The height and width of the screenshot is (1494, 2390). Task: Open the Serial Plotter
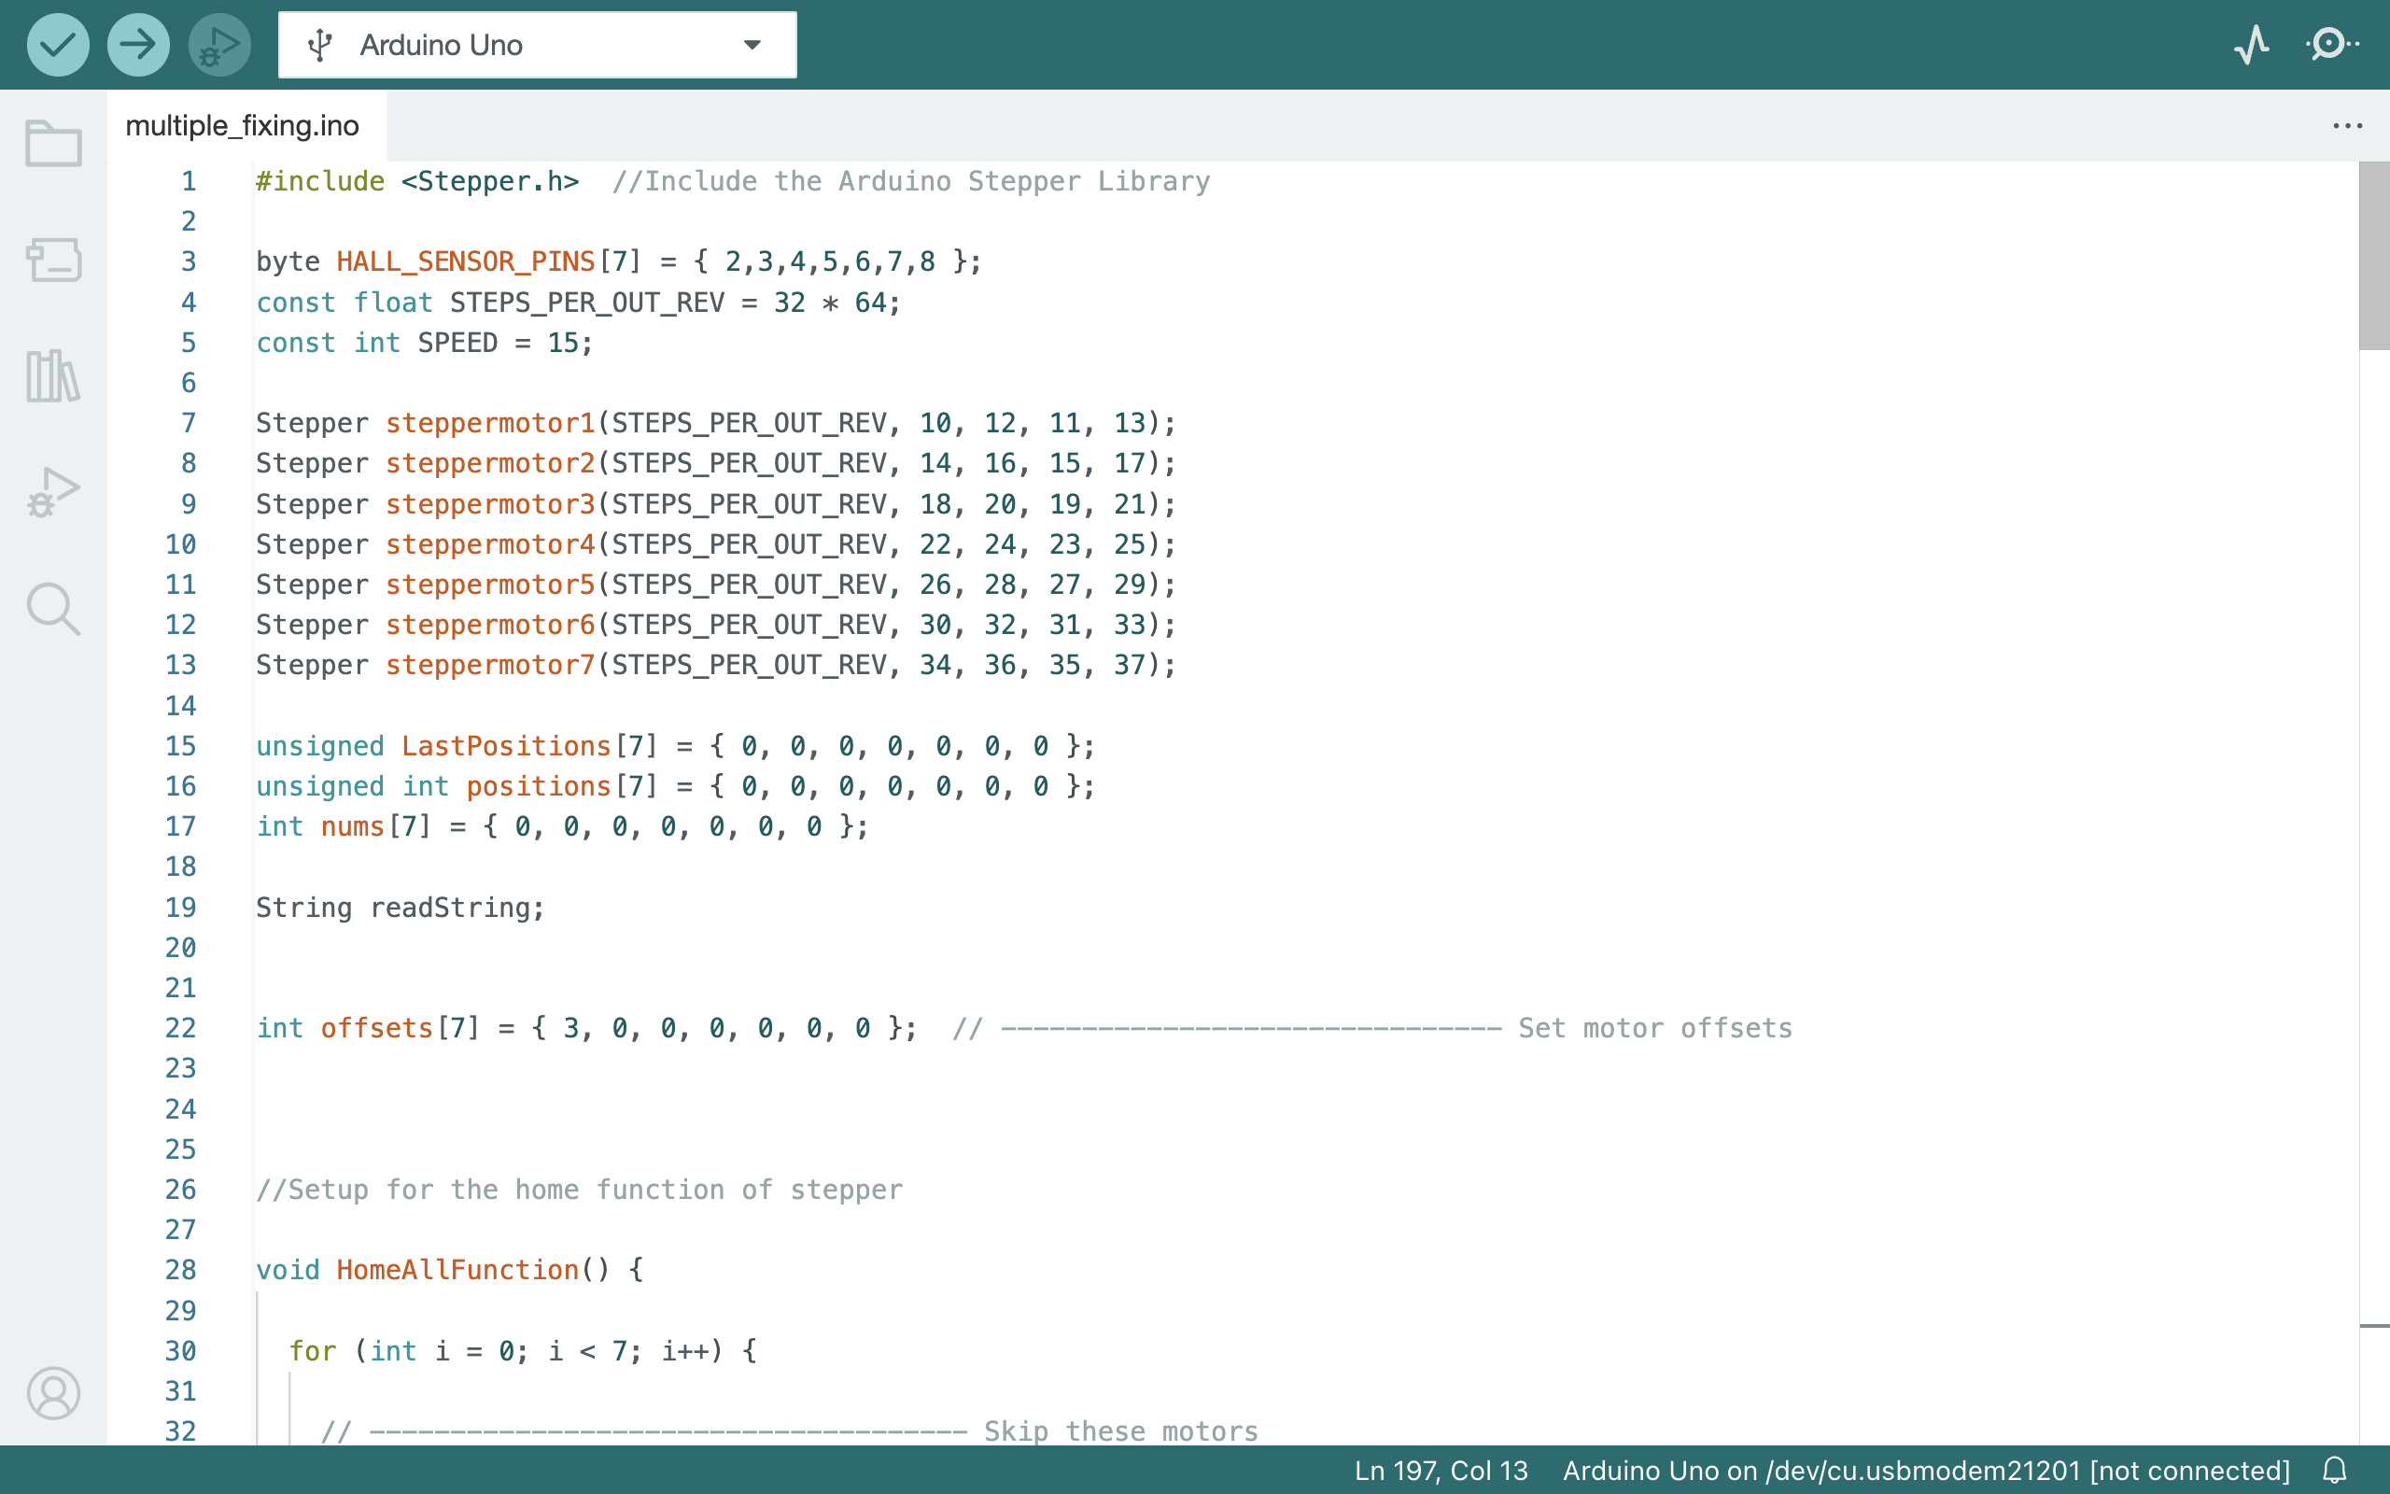tap(2251, 45)
